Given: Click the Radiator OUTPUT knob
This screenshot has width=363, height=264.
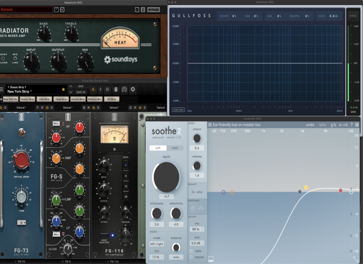Looking at the screenshot, I should [58, 61].
